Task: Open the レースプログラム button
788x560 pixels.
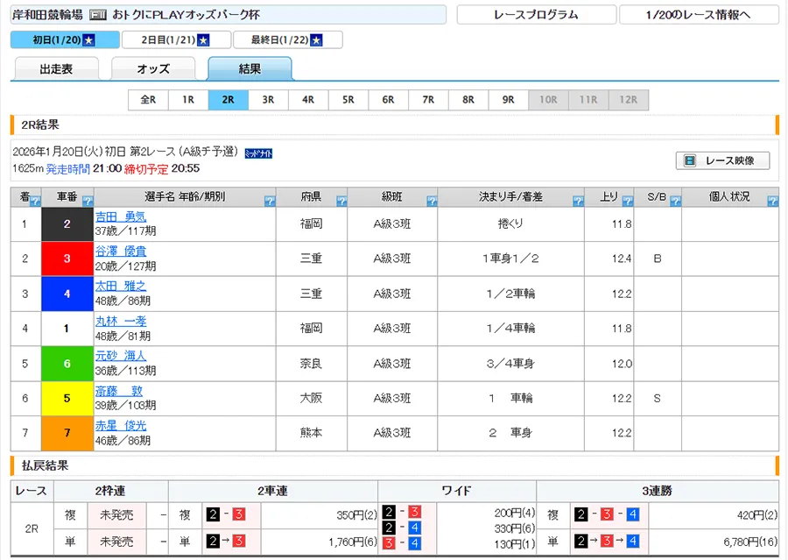Action: [x=535, y=15]
